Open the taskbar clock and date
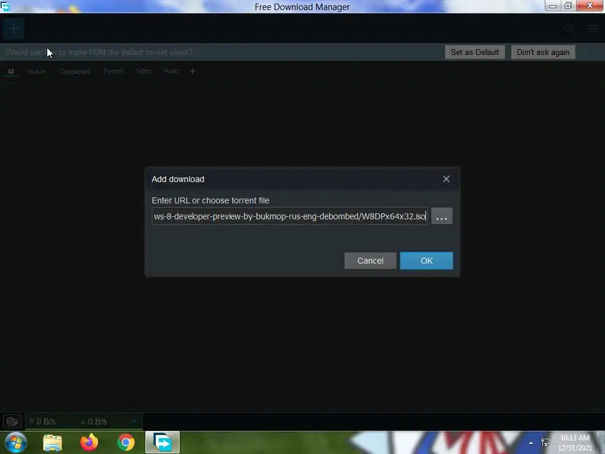 575,443
